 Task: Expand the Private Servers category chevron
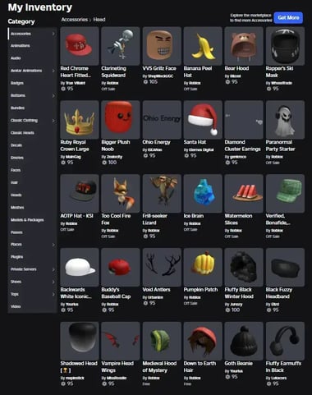(x=53, y=269)
